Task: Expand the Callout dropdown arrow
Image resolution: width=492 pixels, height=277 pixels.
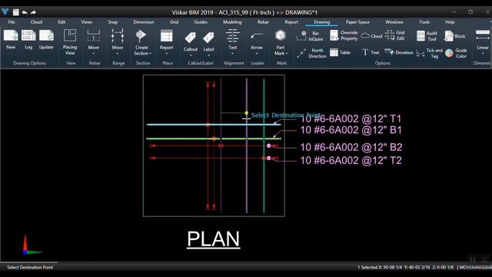Action: coord(191,55)
